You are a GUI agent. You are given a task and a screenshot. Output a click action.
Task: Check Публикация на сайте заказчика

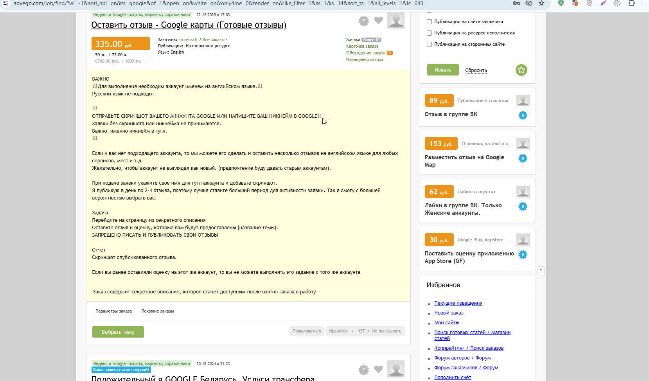tap(429, 22)
